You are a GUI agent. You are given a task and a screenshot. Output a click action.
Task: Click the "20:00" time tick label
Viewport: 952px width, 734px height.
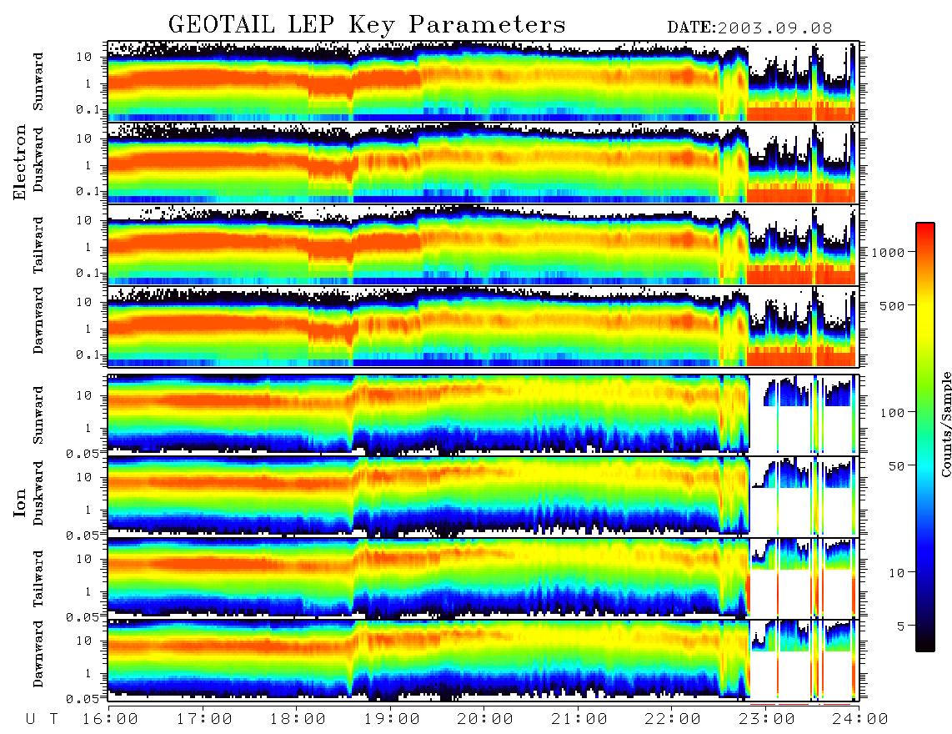pos(486,719)
